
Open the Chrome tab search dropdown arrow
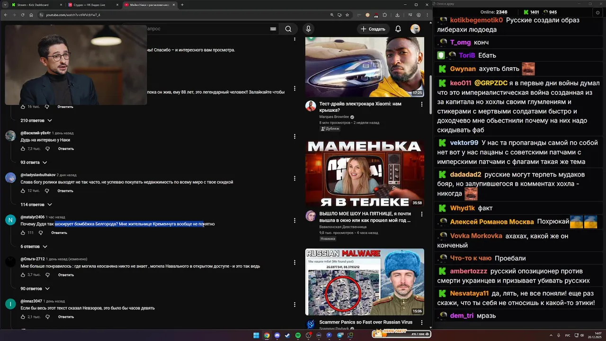pos(5,5)
